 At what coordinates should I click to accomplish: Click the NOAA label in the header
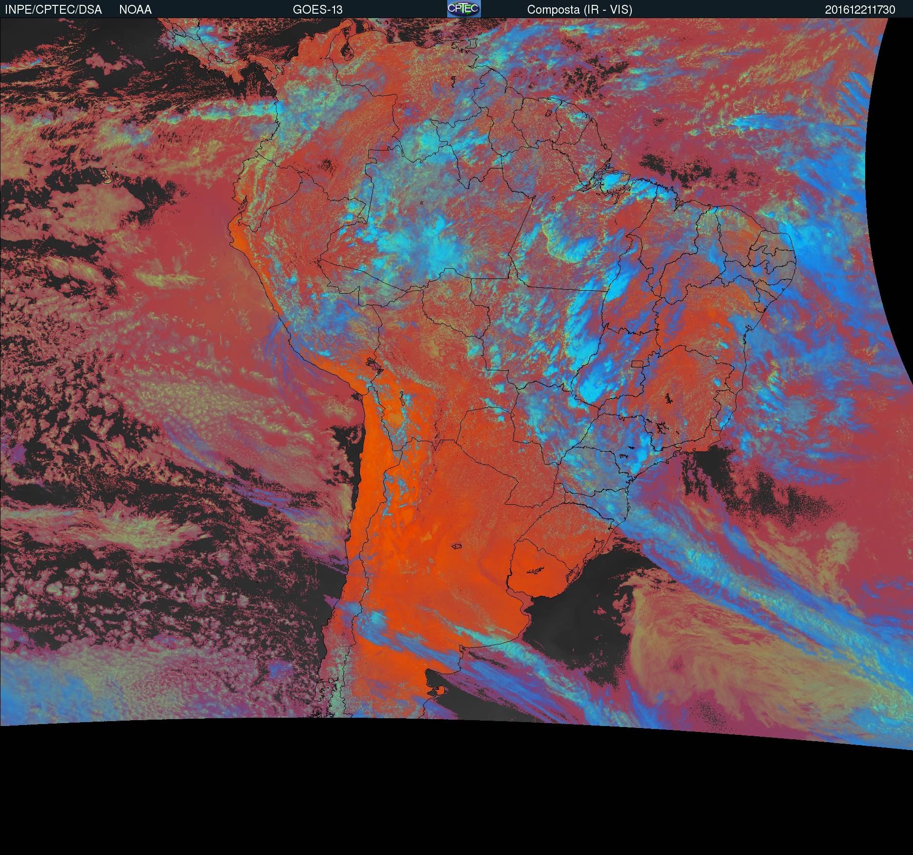click(x=135, y=10)
